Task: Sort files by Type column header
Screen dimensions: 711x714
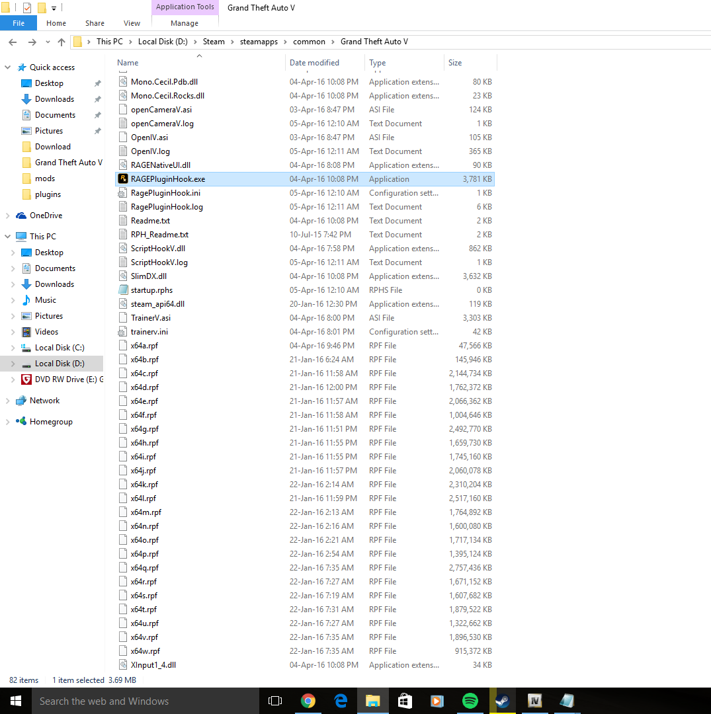Action: pos(405,63)
